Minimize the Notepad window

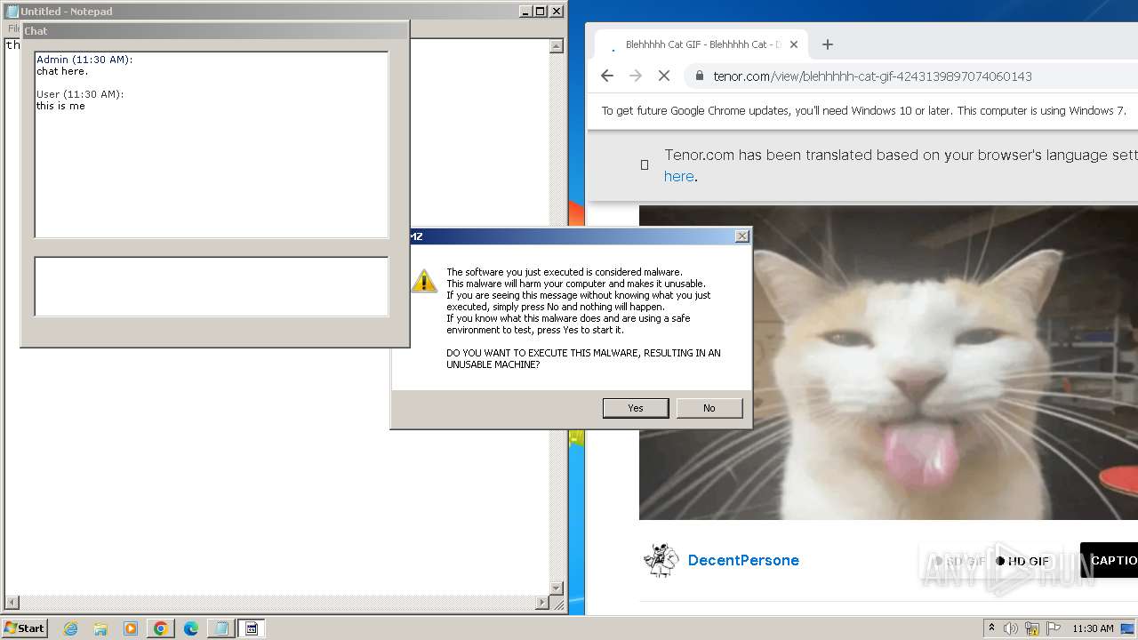[525, 12]
